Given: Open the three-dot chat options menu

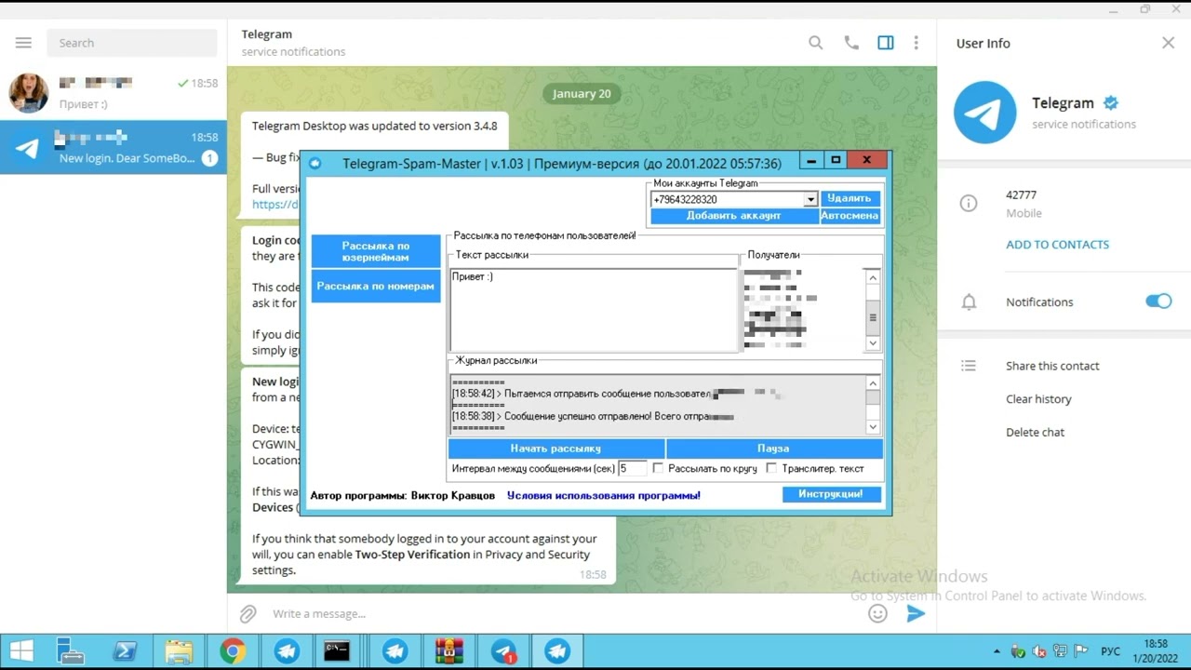Looking at the screenshot, I should click(x=917, y=43).
